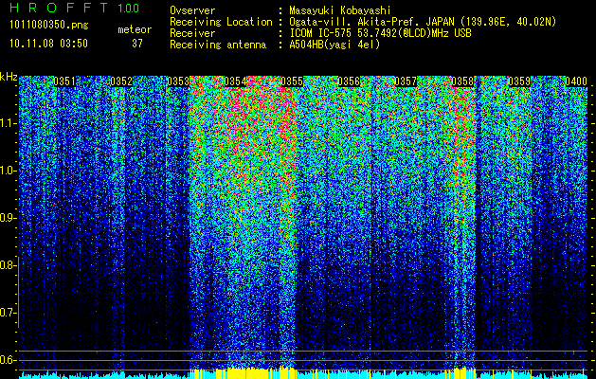
Task: Click the Receiver label
Action: [x=192, y=33]
